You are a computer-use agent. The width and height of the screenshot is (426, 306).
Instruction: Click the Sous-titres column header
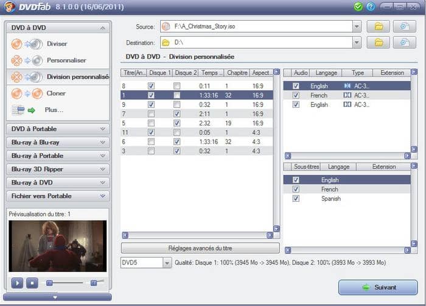[x=306, y=166]
